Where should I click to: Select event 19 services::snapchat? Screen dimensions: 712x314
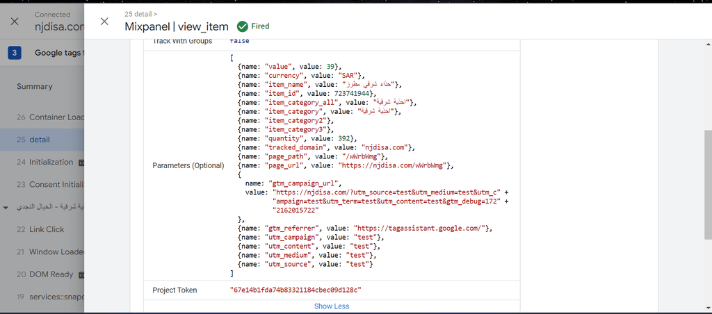(42, 297)
